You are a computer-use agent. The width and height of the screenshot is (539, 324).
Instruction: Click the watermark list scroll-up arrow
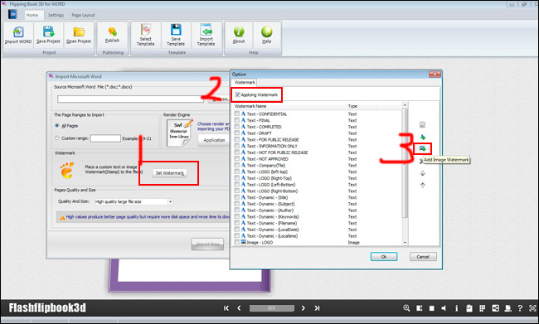[x=405, y=105]
